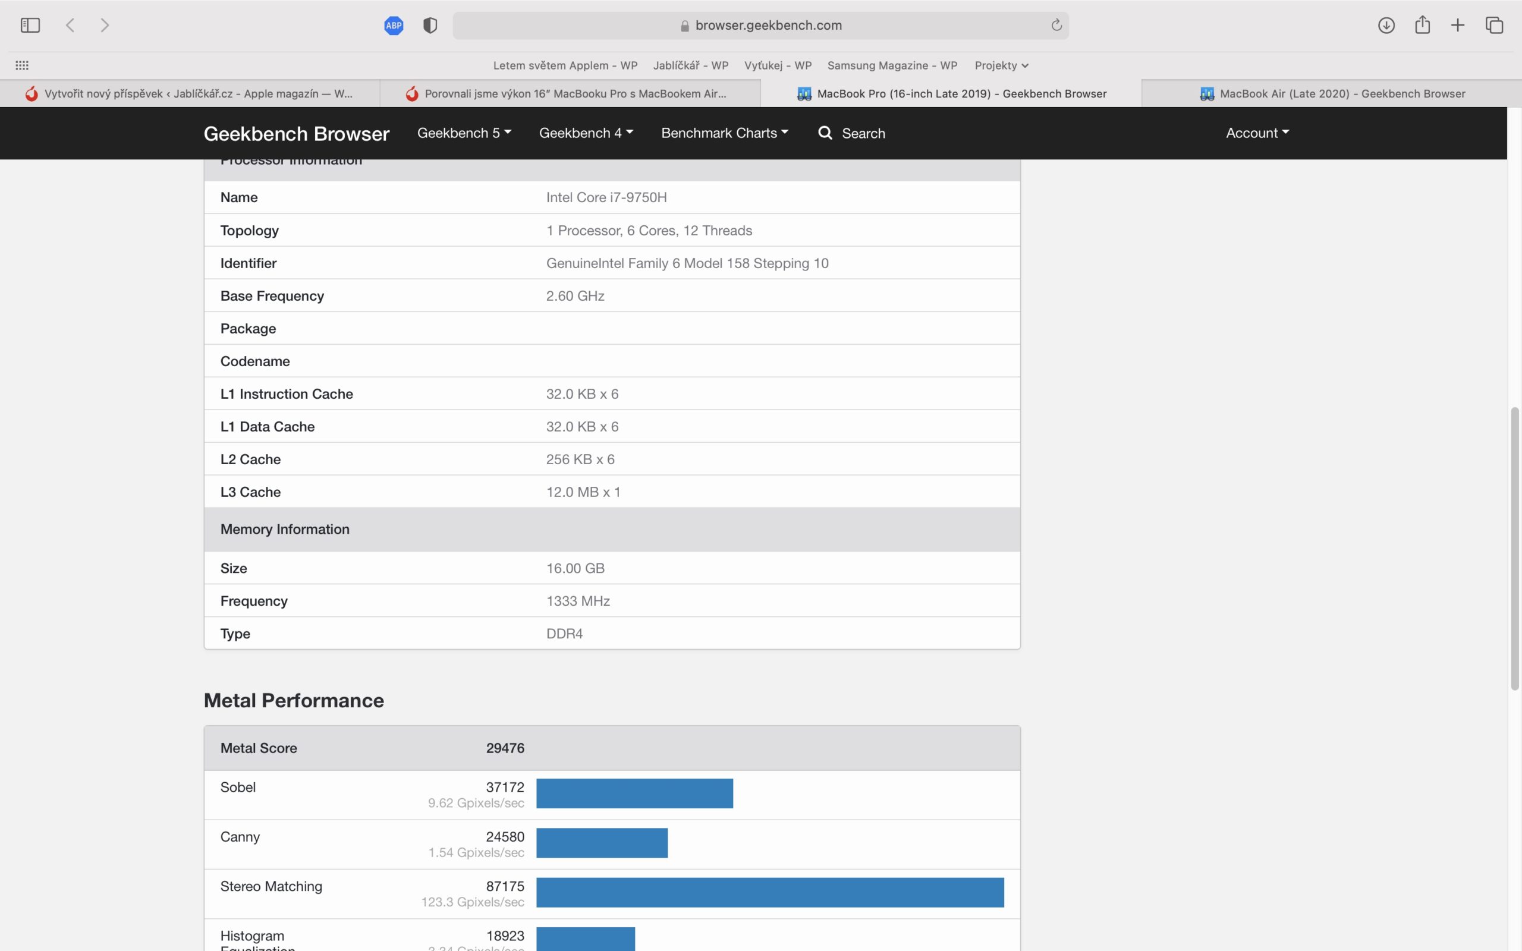This screenshot has height=951, width=1522.
Task: Click the Stereo Matching score bar
Action: point(770,893)
